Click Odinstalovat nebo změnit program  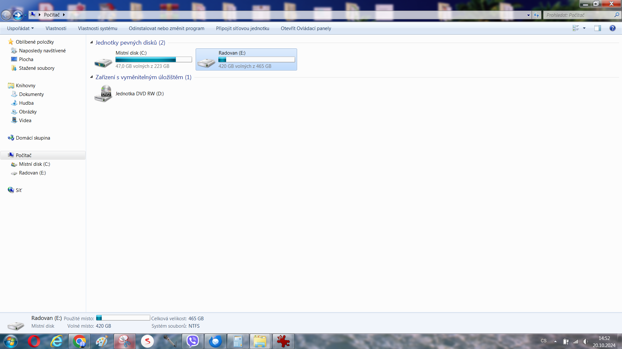pos(167,28)
